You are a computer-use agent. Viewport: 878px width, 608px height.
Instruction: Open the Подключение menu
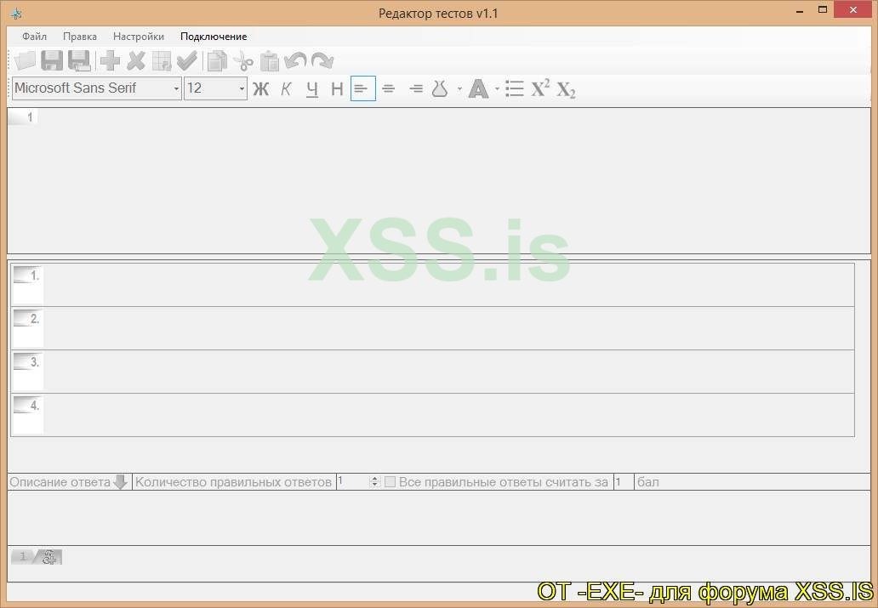[x=213, y=37]
